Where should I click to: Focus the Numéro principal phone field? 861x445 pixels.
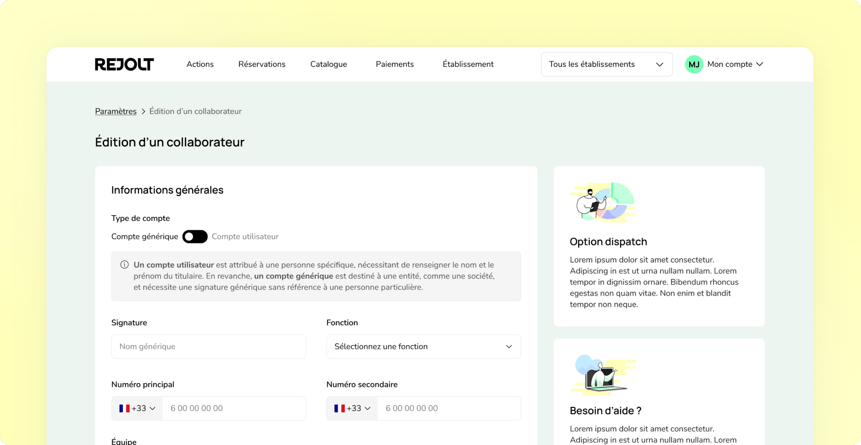tap(234, 408)
